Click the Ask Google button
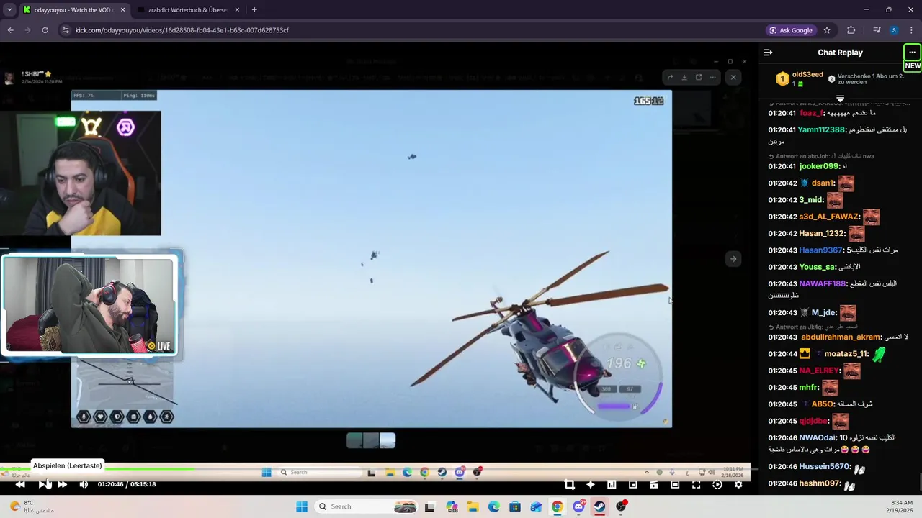Screen dimensions: 922x518 coord(791,30)
